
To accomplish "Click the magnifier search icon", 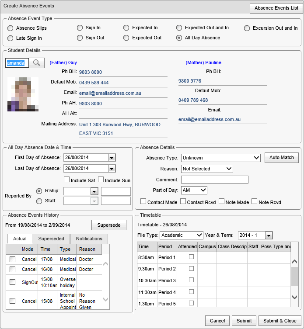I will click(37, 63).
